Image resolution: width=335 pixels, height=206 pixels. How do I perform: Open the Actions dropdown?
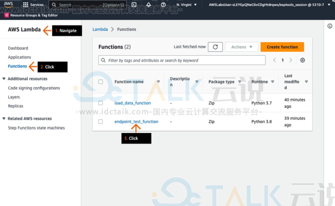pos(242,47)
